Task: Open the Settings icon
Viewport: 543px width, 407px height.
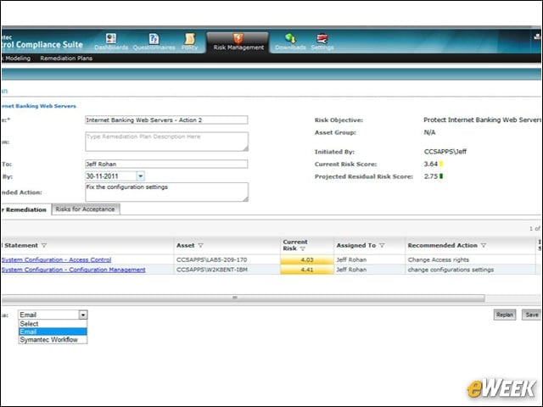Action: [x=322, y=38]
